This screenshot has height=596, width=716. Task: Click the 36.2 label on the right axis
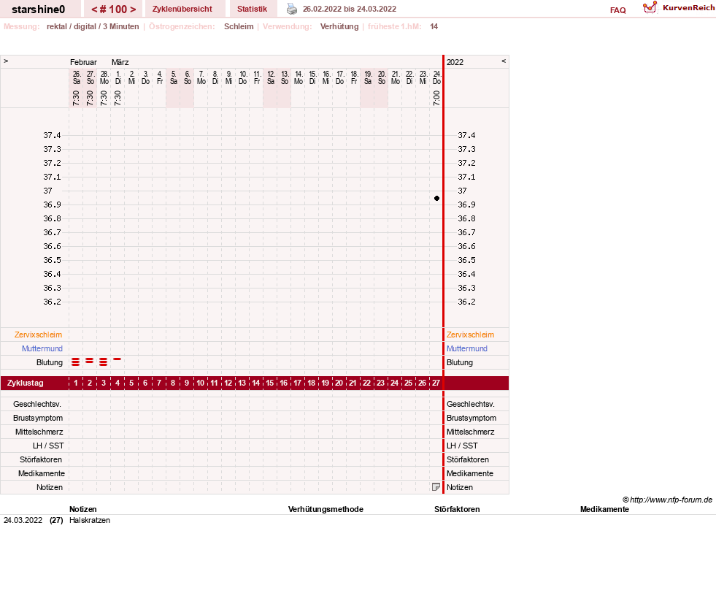466,302
